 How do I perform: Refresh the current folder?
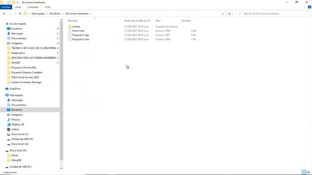(x=230, y=14)
